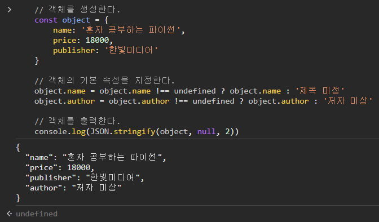Viewport: 379px width, 222px height.
Task: Click the console.log(JSON.stringify...) line
Action: pyautogui.click(x=136, y=132)
